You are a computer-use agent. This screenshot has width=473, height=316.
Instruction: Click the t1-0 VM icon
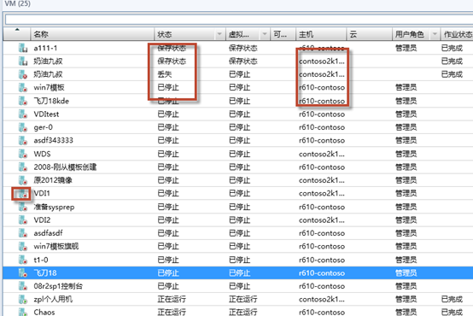tap(23, 260)
